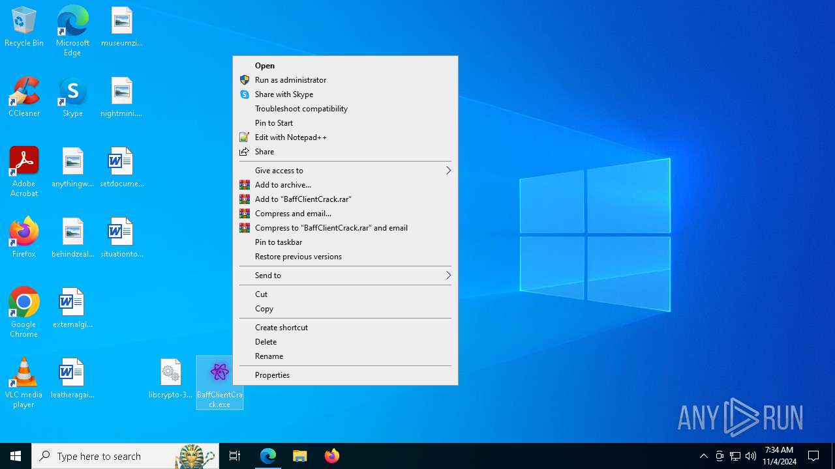Choose Edit with Notepad++

(345, 137)
